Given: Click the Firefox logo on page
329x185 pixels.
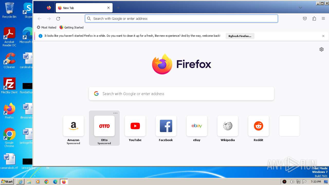Looking at the screenshot, I should pyautogui.click(x=181, y=64).
